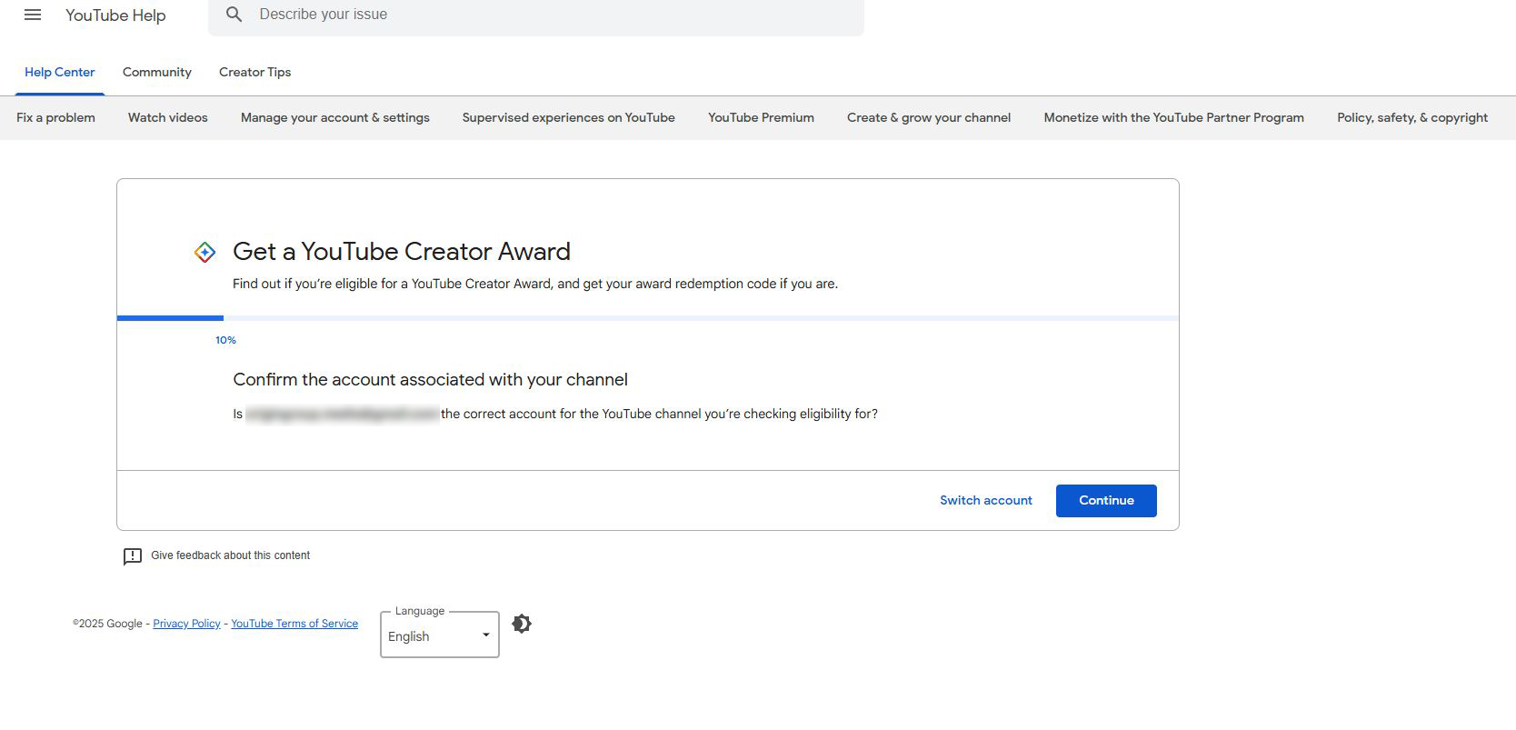Switch to the Community tab

pos(157,73)
